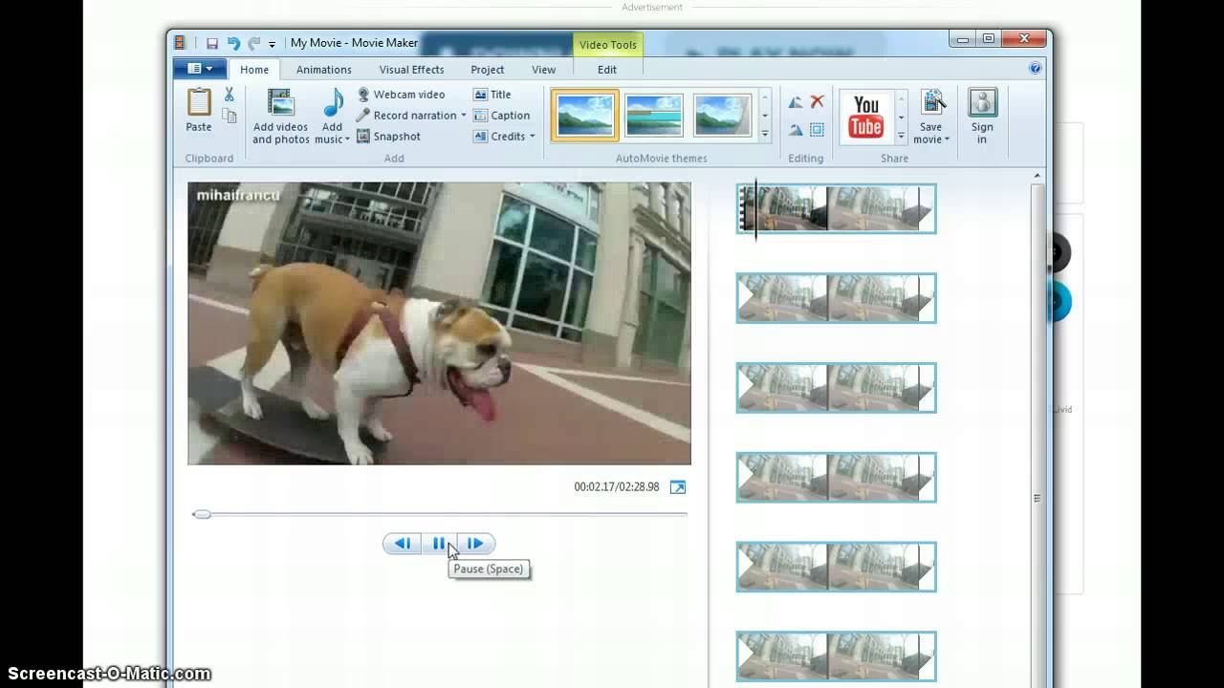Expand the Share destinations gallery
This screenshot has height=688, width=1224.
(901, 135)
